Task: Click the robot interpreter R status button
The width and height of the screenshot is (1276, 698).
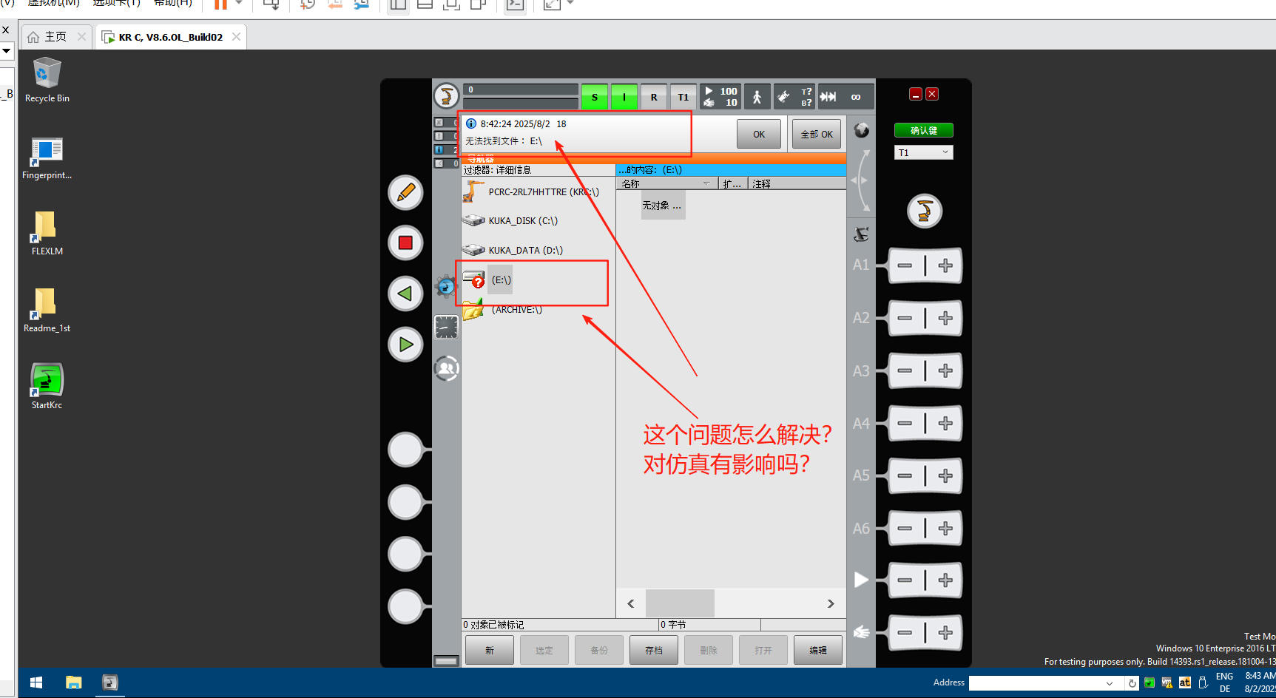Action: click(654, 97)
